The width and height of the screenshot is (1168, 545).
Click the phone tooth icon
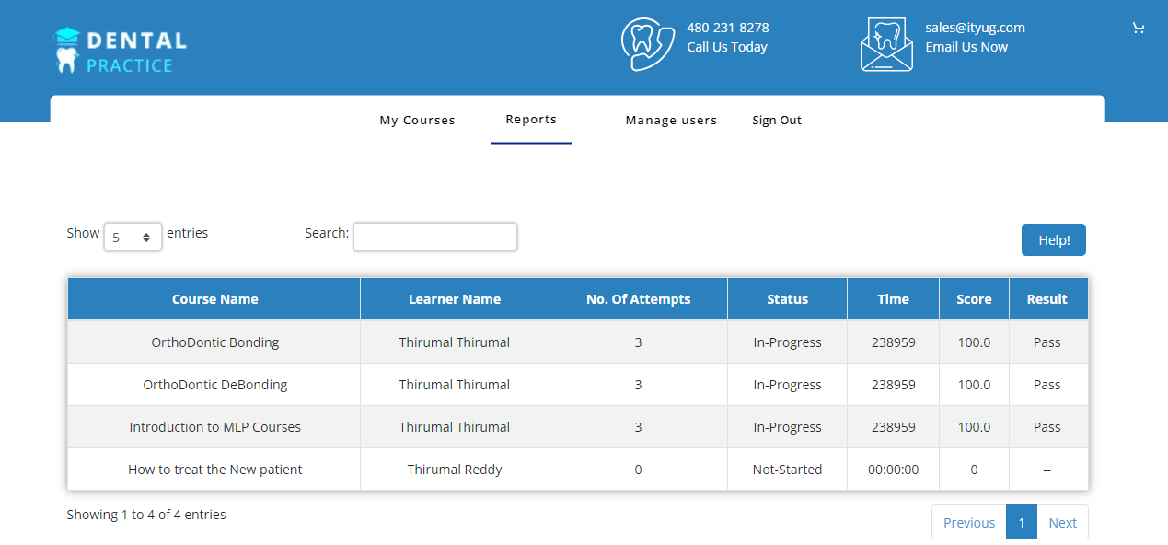pyautogui.click(x=648, y=43)
